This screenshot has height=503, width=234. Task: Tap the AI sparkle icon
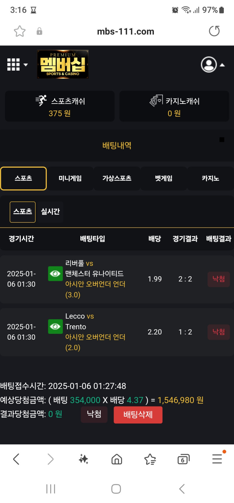[83, 459]
